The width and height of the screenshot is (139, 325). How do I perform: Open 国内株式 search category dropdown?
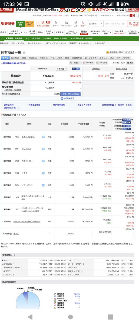coord(95,24)
